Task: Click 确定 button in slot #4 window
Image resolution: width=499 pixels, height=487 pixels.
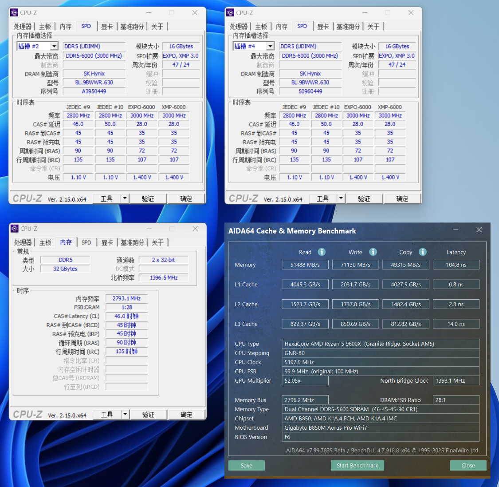Action: point(402,198)
